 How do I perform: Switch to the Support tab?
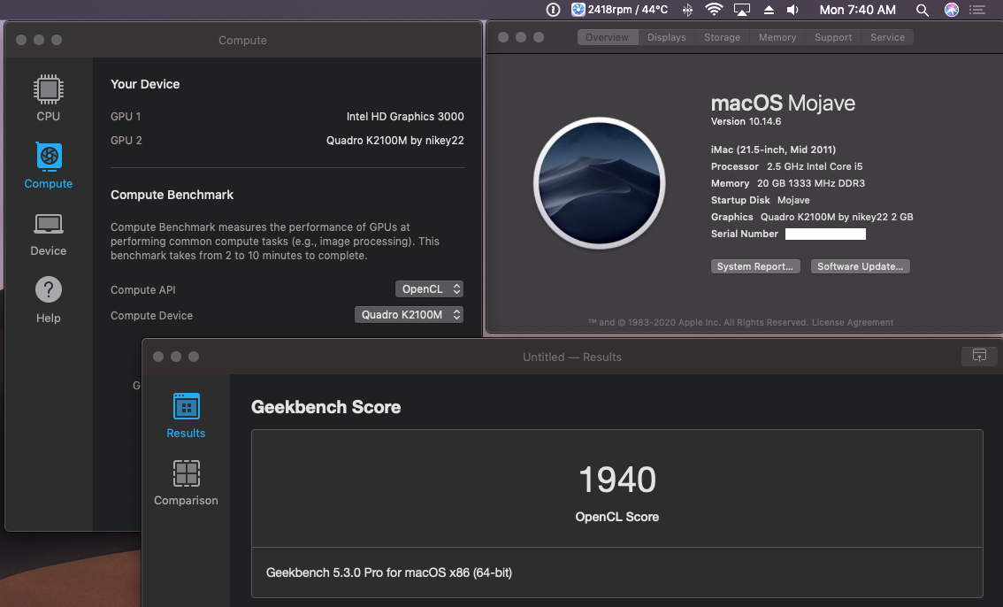click(833, 37)
